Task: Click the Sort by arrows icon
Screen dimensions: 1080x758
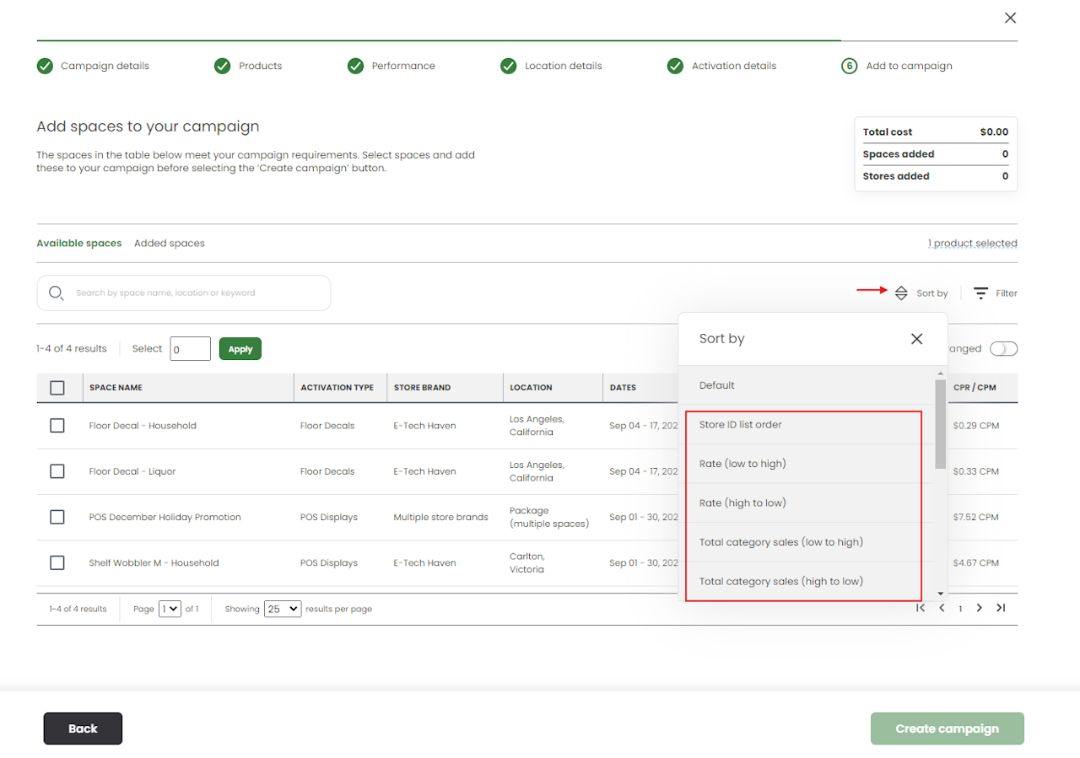Action: tap(901, 293)
